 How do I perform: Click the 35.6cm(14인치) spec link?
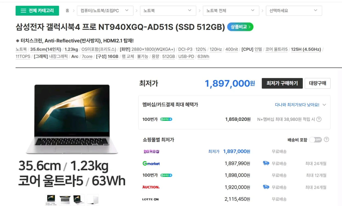[46, 49]
